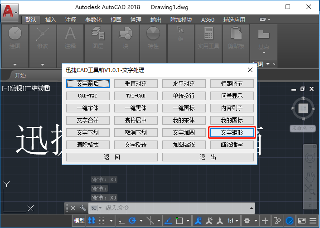Click the 模型 model space button
This screenshot has width=320, height=228.
(x=79, y=221)
